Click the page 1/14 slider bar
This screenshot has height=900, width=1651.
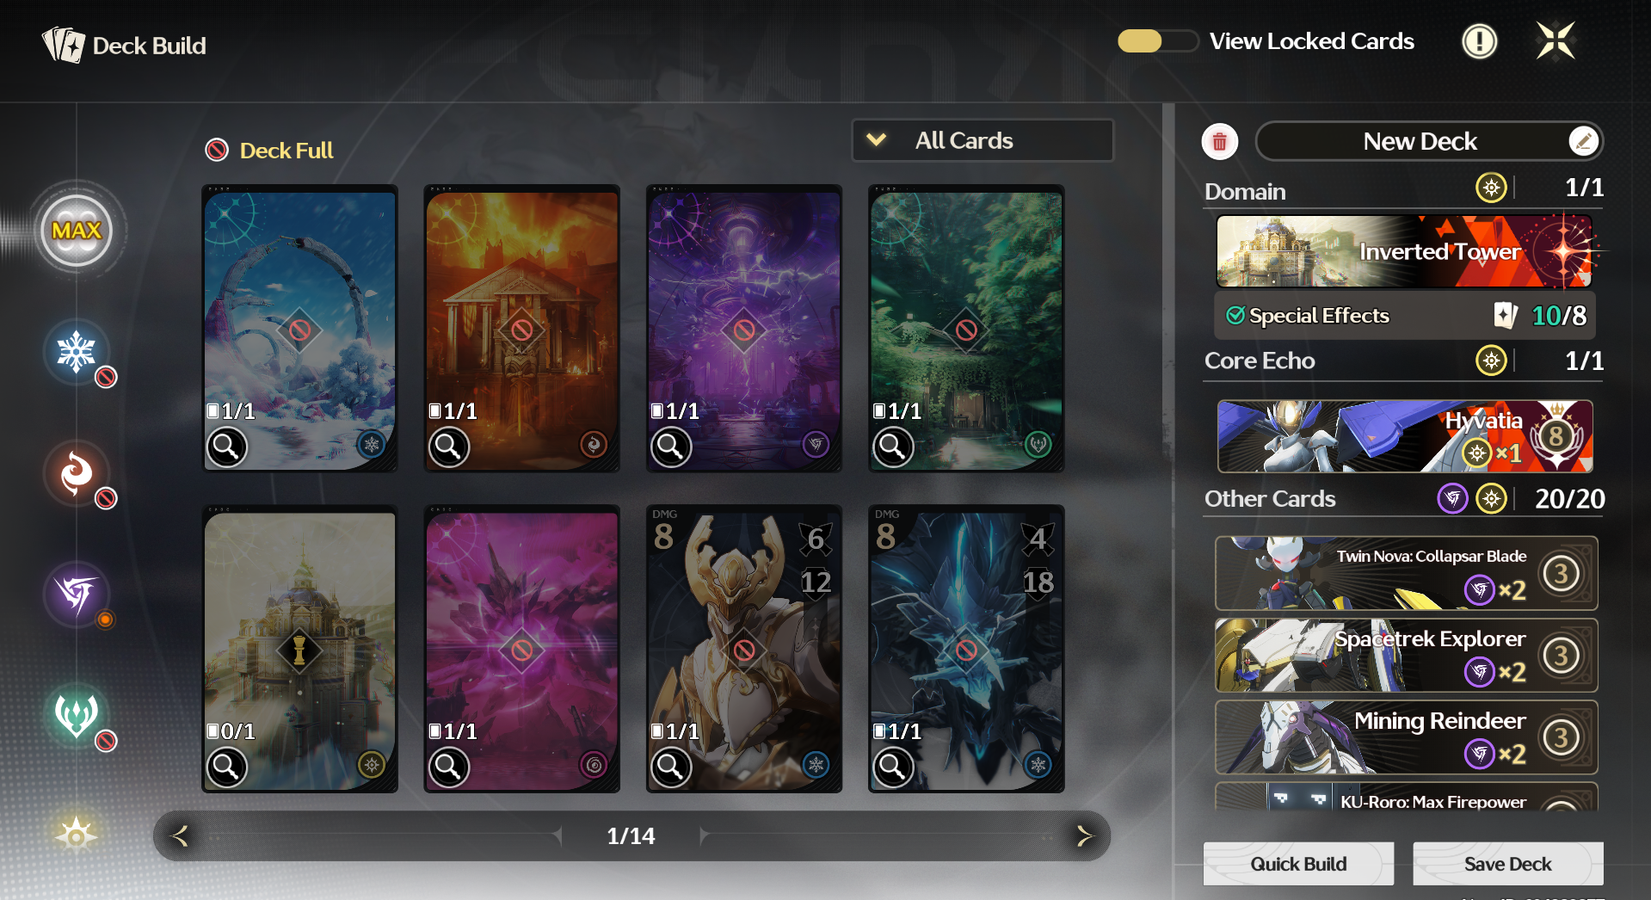(631, 835)
